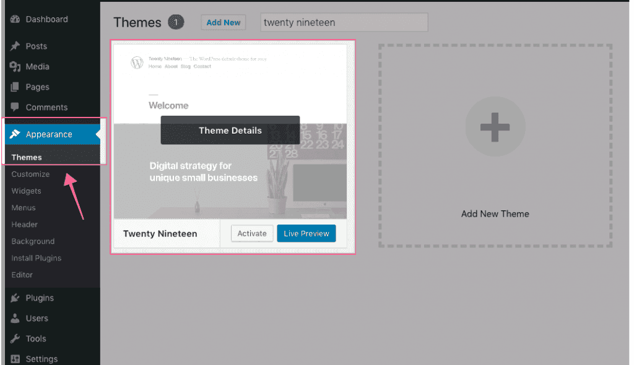Screen dimensions: 634x365
Task: Click the Add New button beside Themes
Action: 223,23
